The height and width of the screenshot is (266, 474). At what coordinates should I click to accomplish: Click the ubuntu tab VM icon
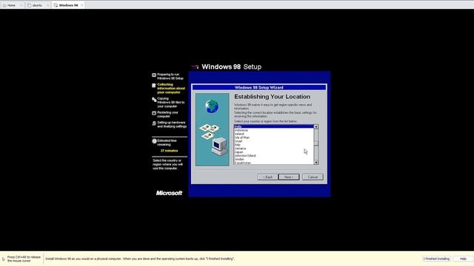click(x=30, y=5)
